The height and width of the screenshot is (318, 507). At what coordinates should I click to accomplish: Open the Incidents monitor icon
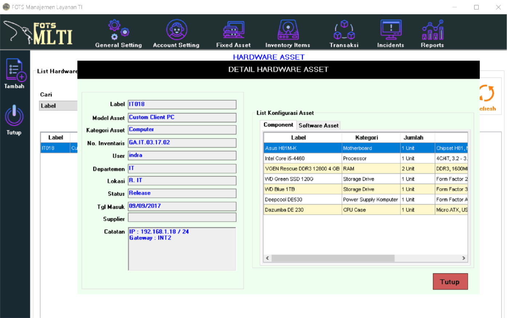391,30
